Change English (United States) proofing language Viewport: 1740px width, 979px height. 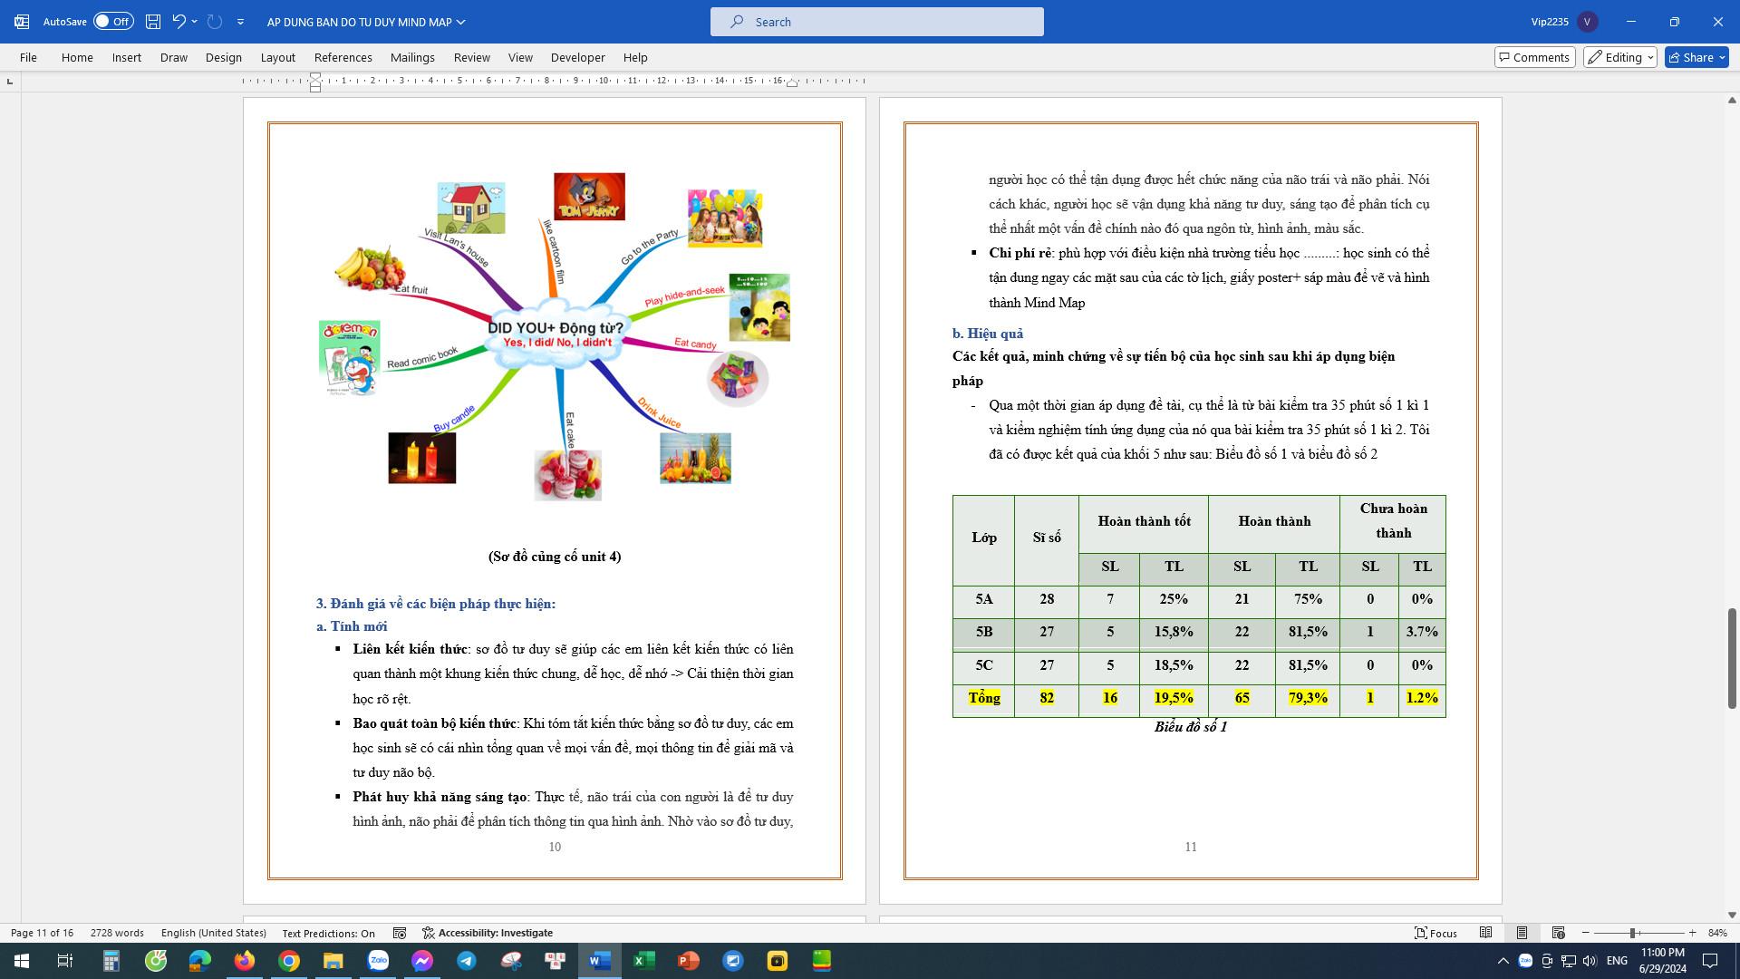click(x=214, y=933)
